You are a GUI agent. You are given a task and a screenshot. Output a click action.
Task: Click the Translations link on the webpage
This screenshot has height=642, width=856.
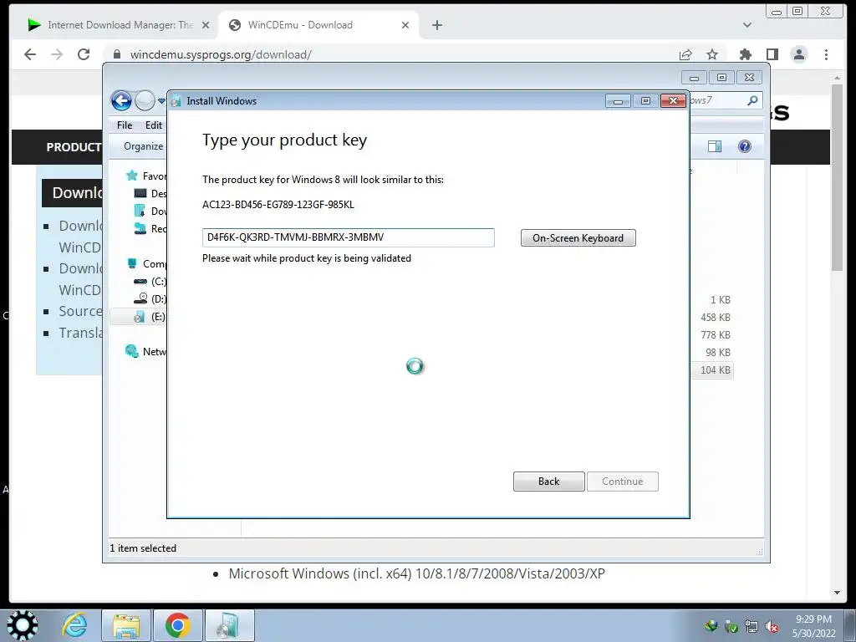pos(80,333)
